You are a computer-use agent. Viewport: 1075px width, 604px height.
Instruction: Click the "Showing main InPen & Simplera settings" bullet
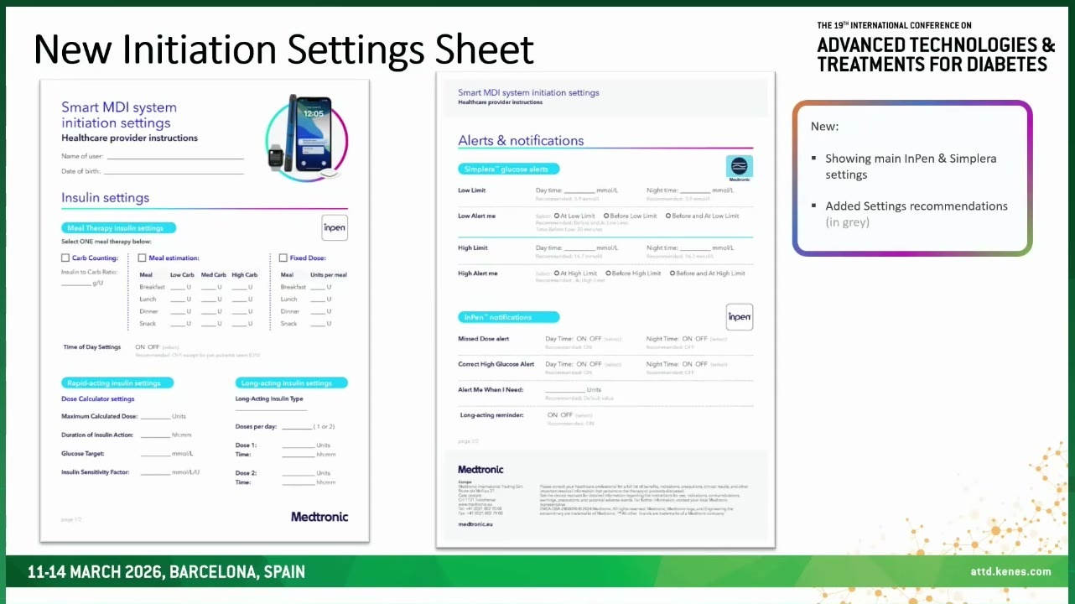[911, 166]
